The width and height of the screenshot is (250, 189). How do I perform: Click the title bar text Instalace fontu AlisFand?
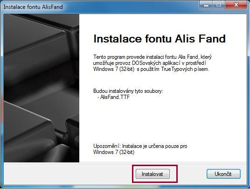coord(33,7)
